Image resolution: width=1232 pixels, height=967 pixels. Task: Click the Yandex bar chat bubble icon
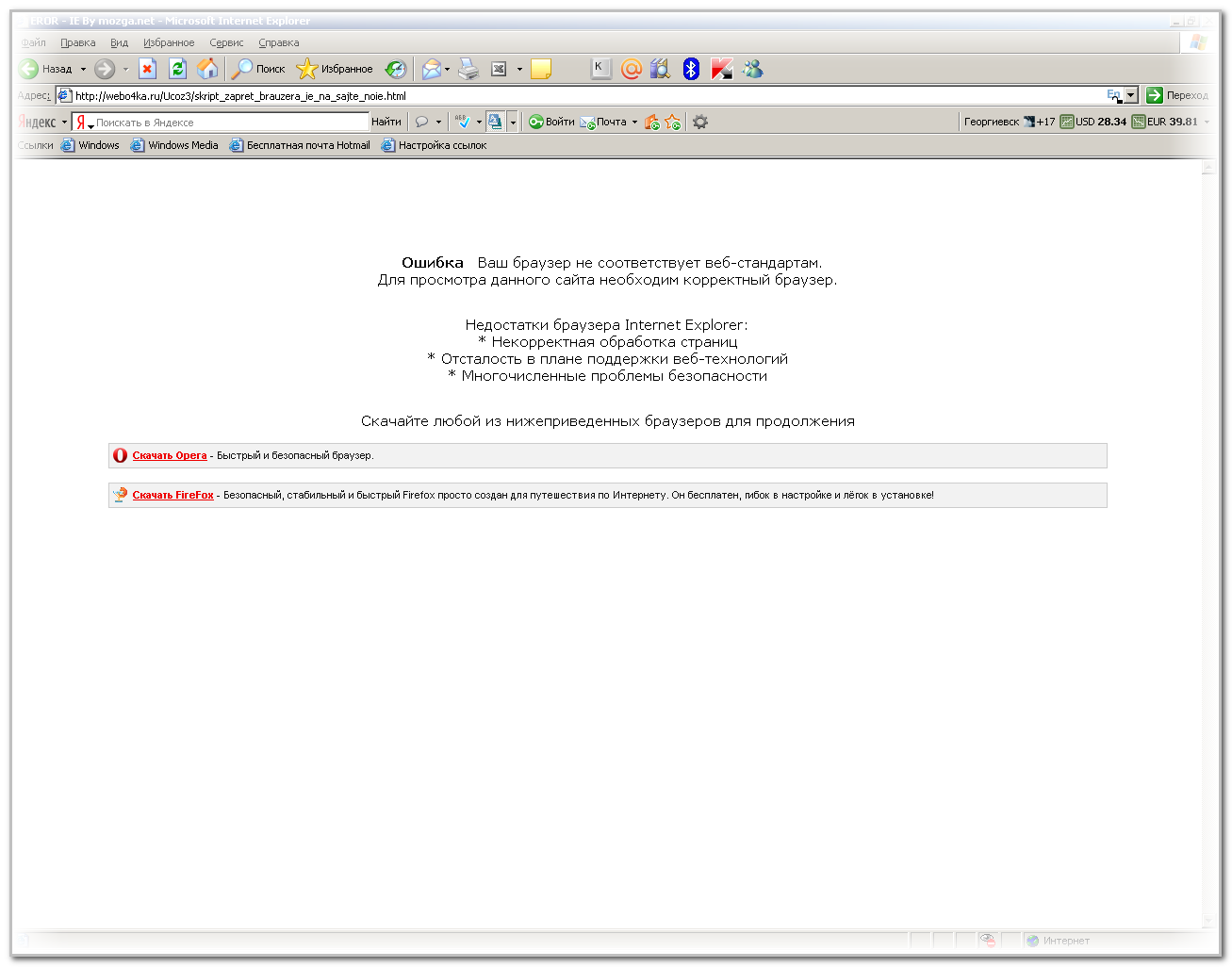tap(422, 122)
